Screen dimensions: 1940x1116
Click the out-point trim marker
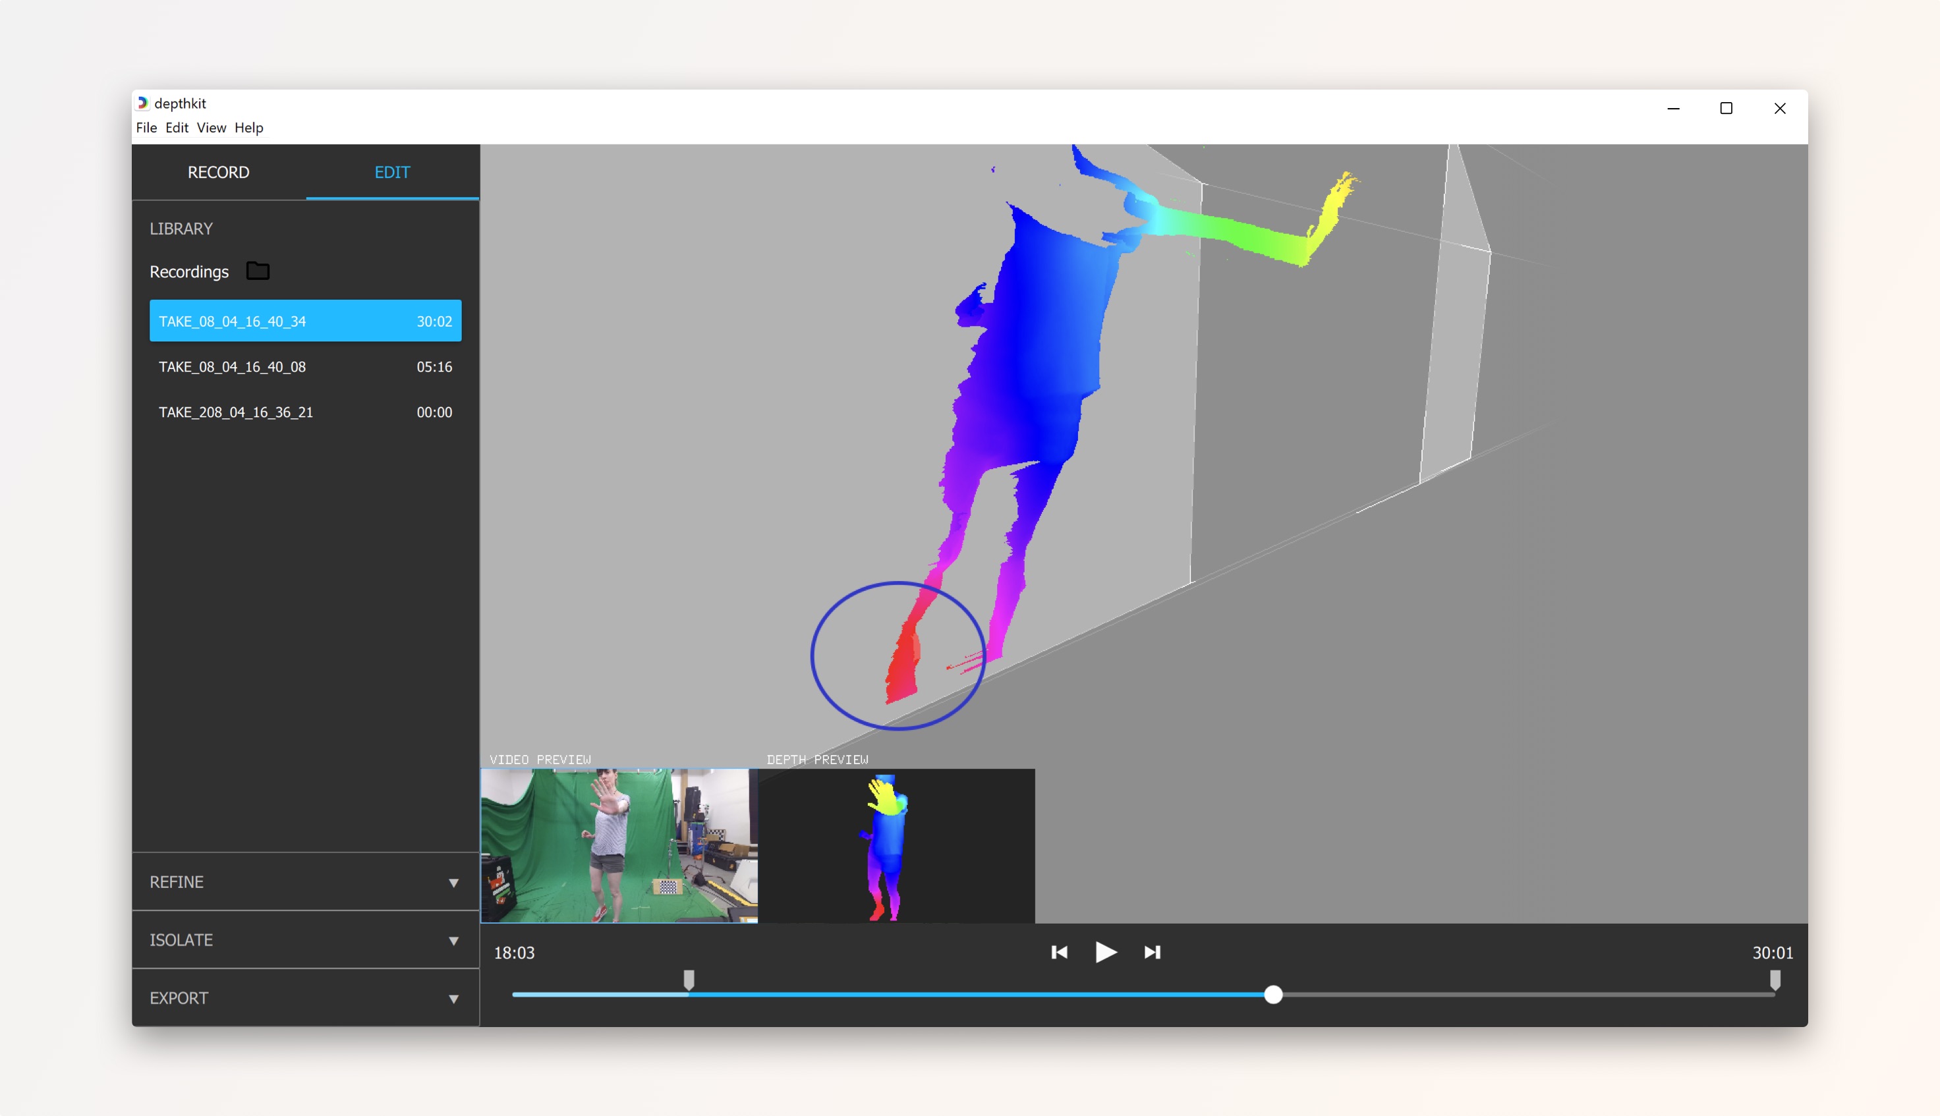pos(1775,980)
